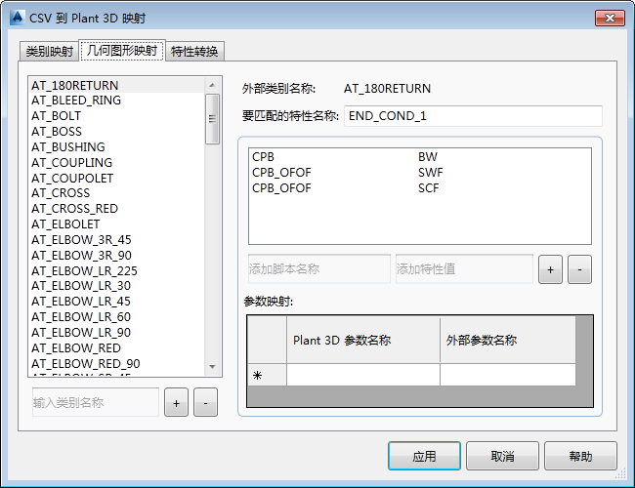
Task: Select the CPB_OFOF row with SWF
Action: point(419,173)
